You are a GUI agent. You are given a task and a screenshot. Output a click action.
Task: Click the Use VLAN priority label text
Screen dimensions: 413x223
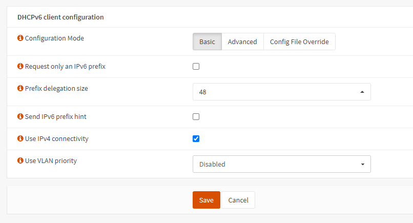[51, 161]
